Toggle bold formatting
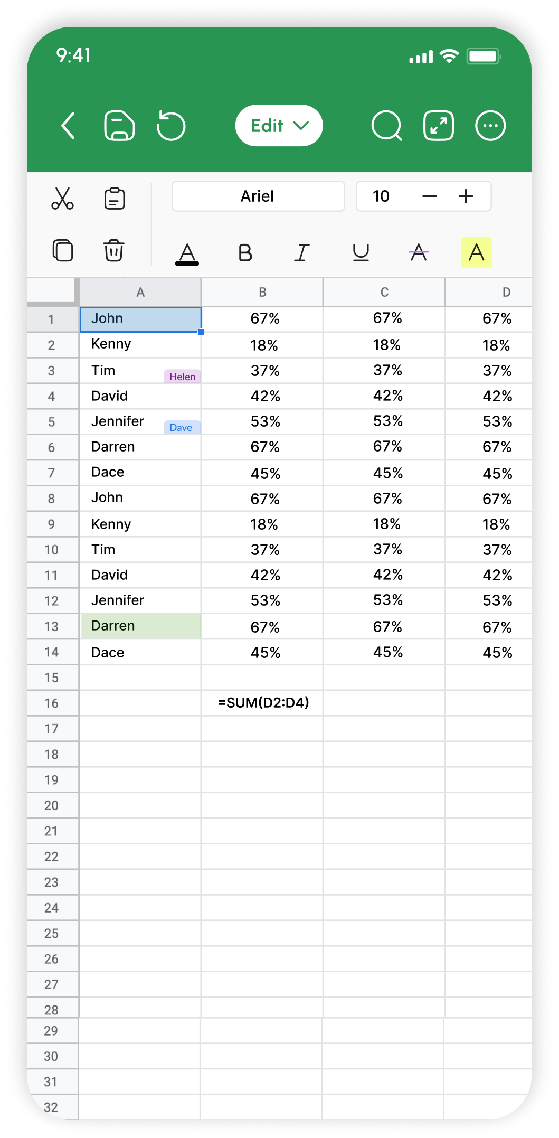 [245, 253]
